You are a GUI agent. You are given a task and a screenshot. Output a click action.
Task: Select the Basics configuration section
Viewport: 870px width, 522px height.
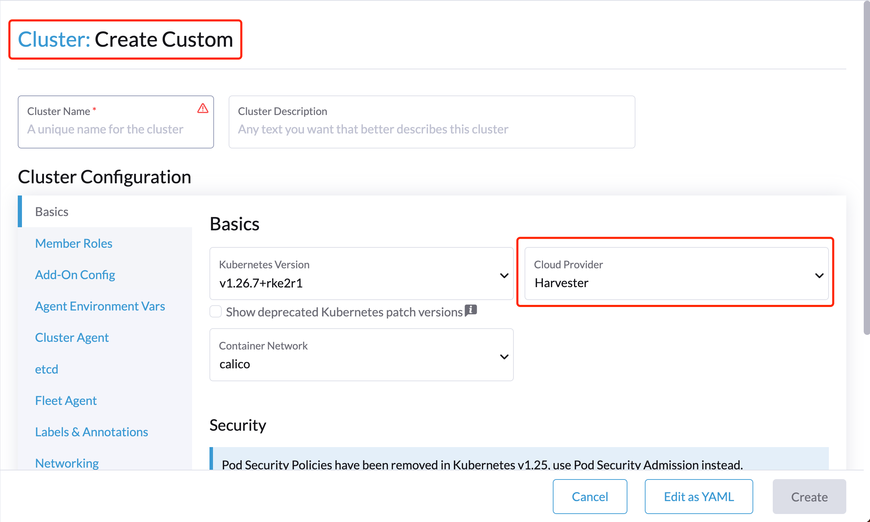pyautogui.click(x=51, y=212)
